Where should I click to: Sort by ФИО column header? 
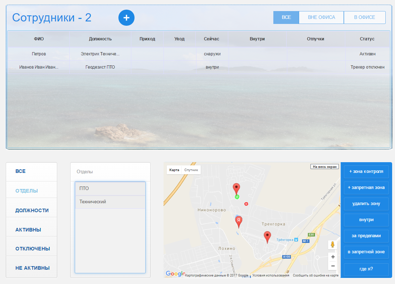click(x=39, y=39)
